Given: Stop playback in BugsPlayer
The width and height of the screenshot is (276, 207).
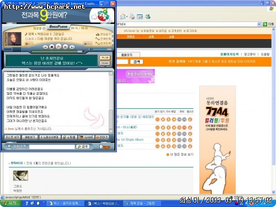Looking at the screenshot, I should (52, 47).
